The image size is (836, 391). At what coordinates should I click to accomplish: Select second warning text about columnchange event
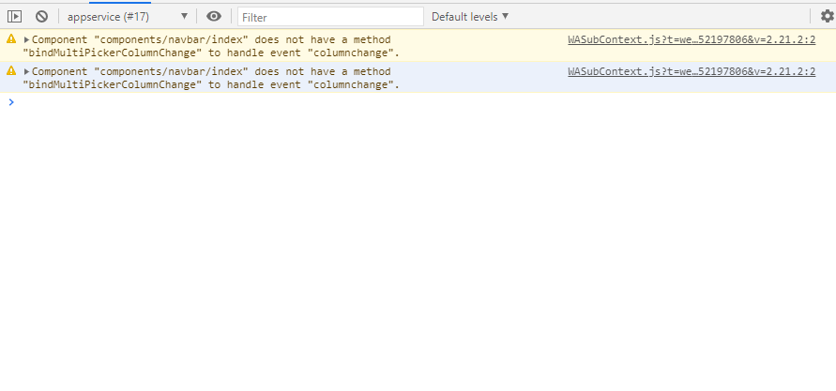tap(211, 79)
